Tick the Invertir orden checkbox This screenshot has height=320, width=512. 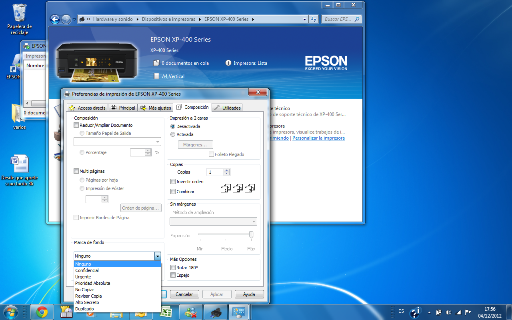pyautogui.click(x=173, y=182)
